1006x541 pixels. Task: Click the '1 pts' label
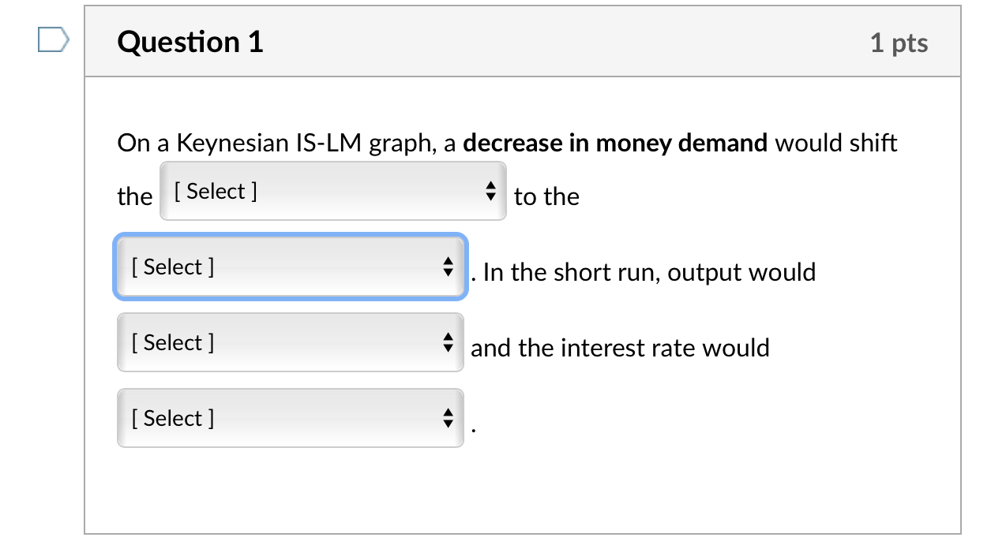pyautogui.click(x=899, y=44)
